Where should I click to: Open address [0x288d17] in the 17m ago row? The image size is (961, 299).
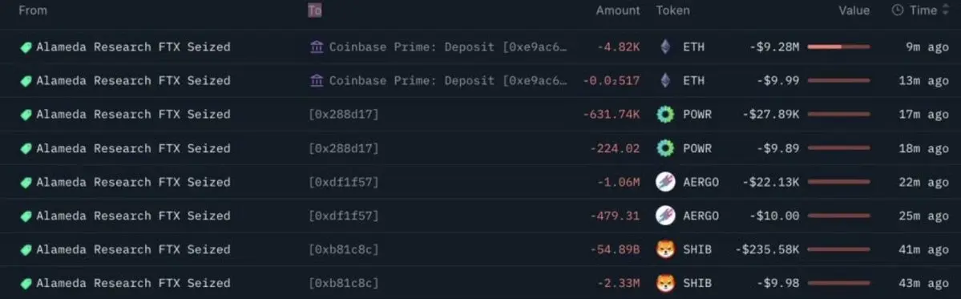pyautogui.click(x=343, y=115)
